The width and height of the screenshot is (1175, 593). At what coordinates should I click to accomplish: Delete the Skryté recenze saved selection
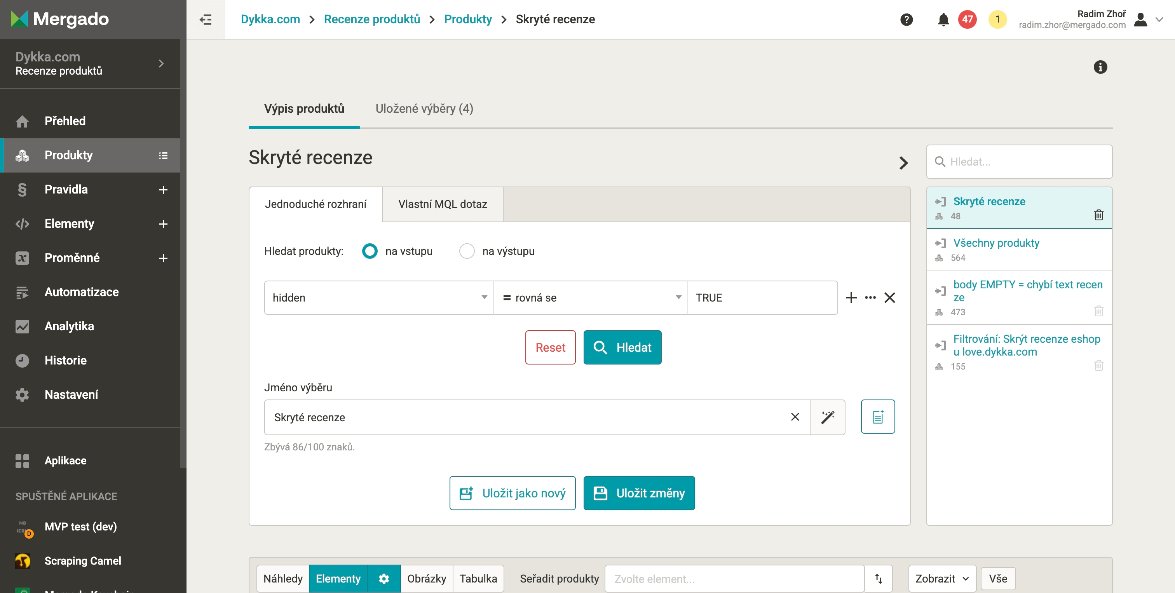1098,215
